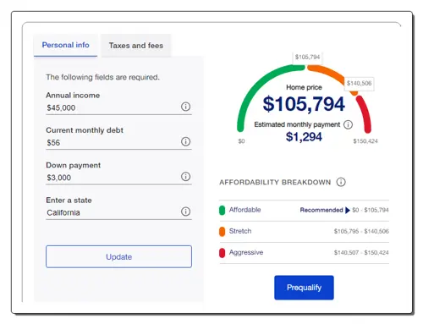The width and height of the screenshot is (423, 324).
Task: Click the $150,424 gauge maximum label
Action: pos(365,141)
